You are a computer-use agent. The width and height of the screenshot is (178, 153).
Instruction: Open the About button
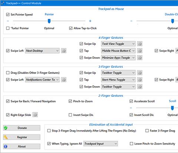click(22, 146)
